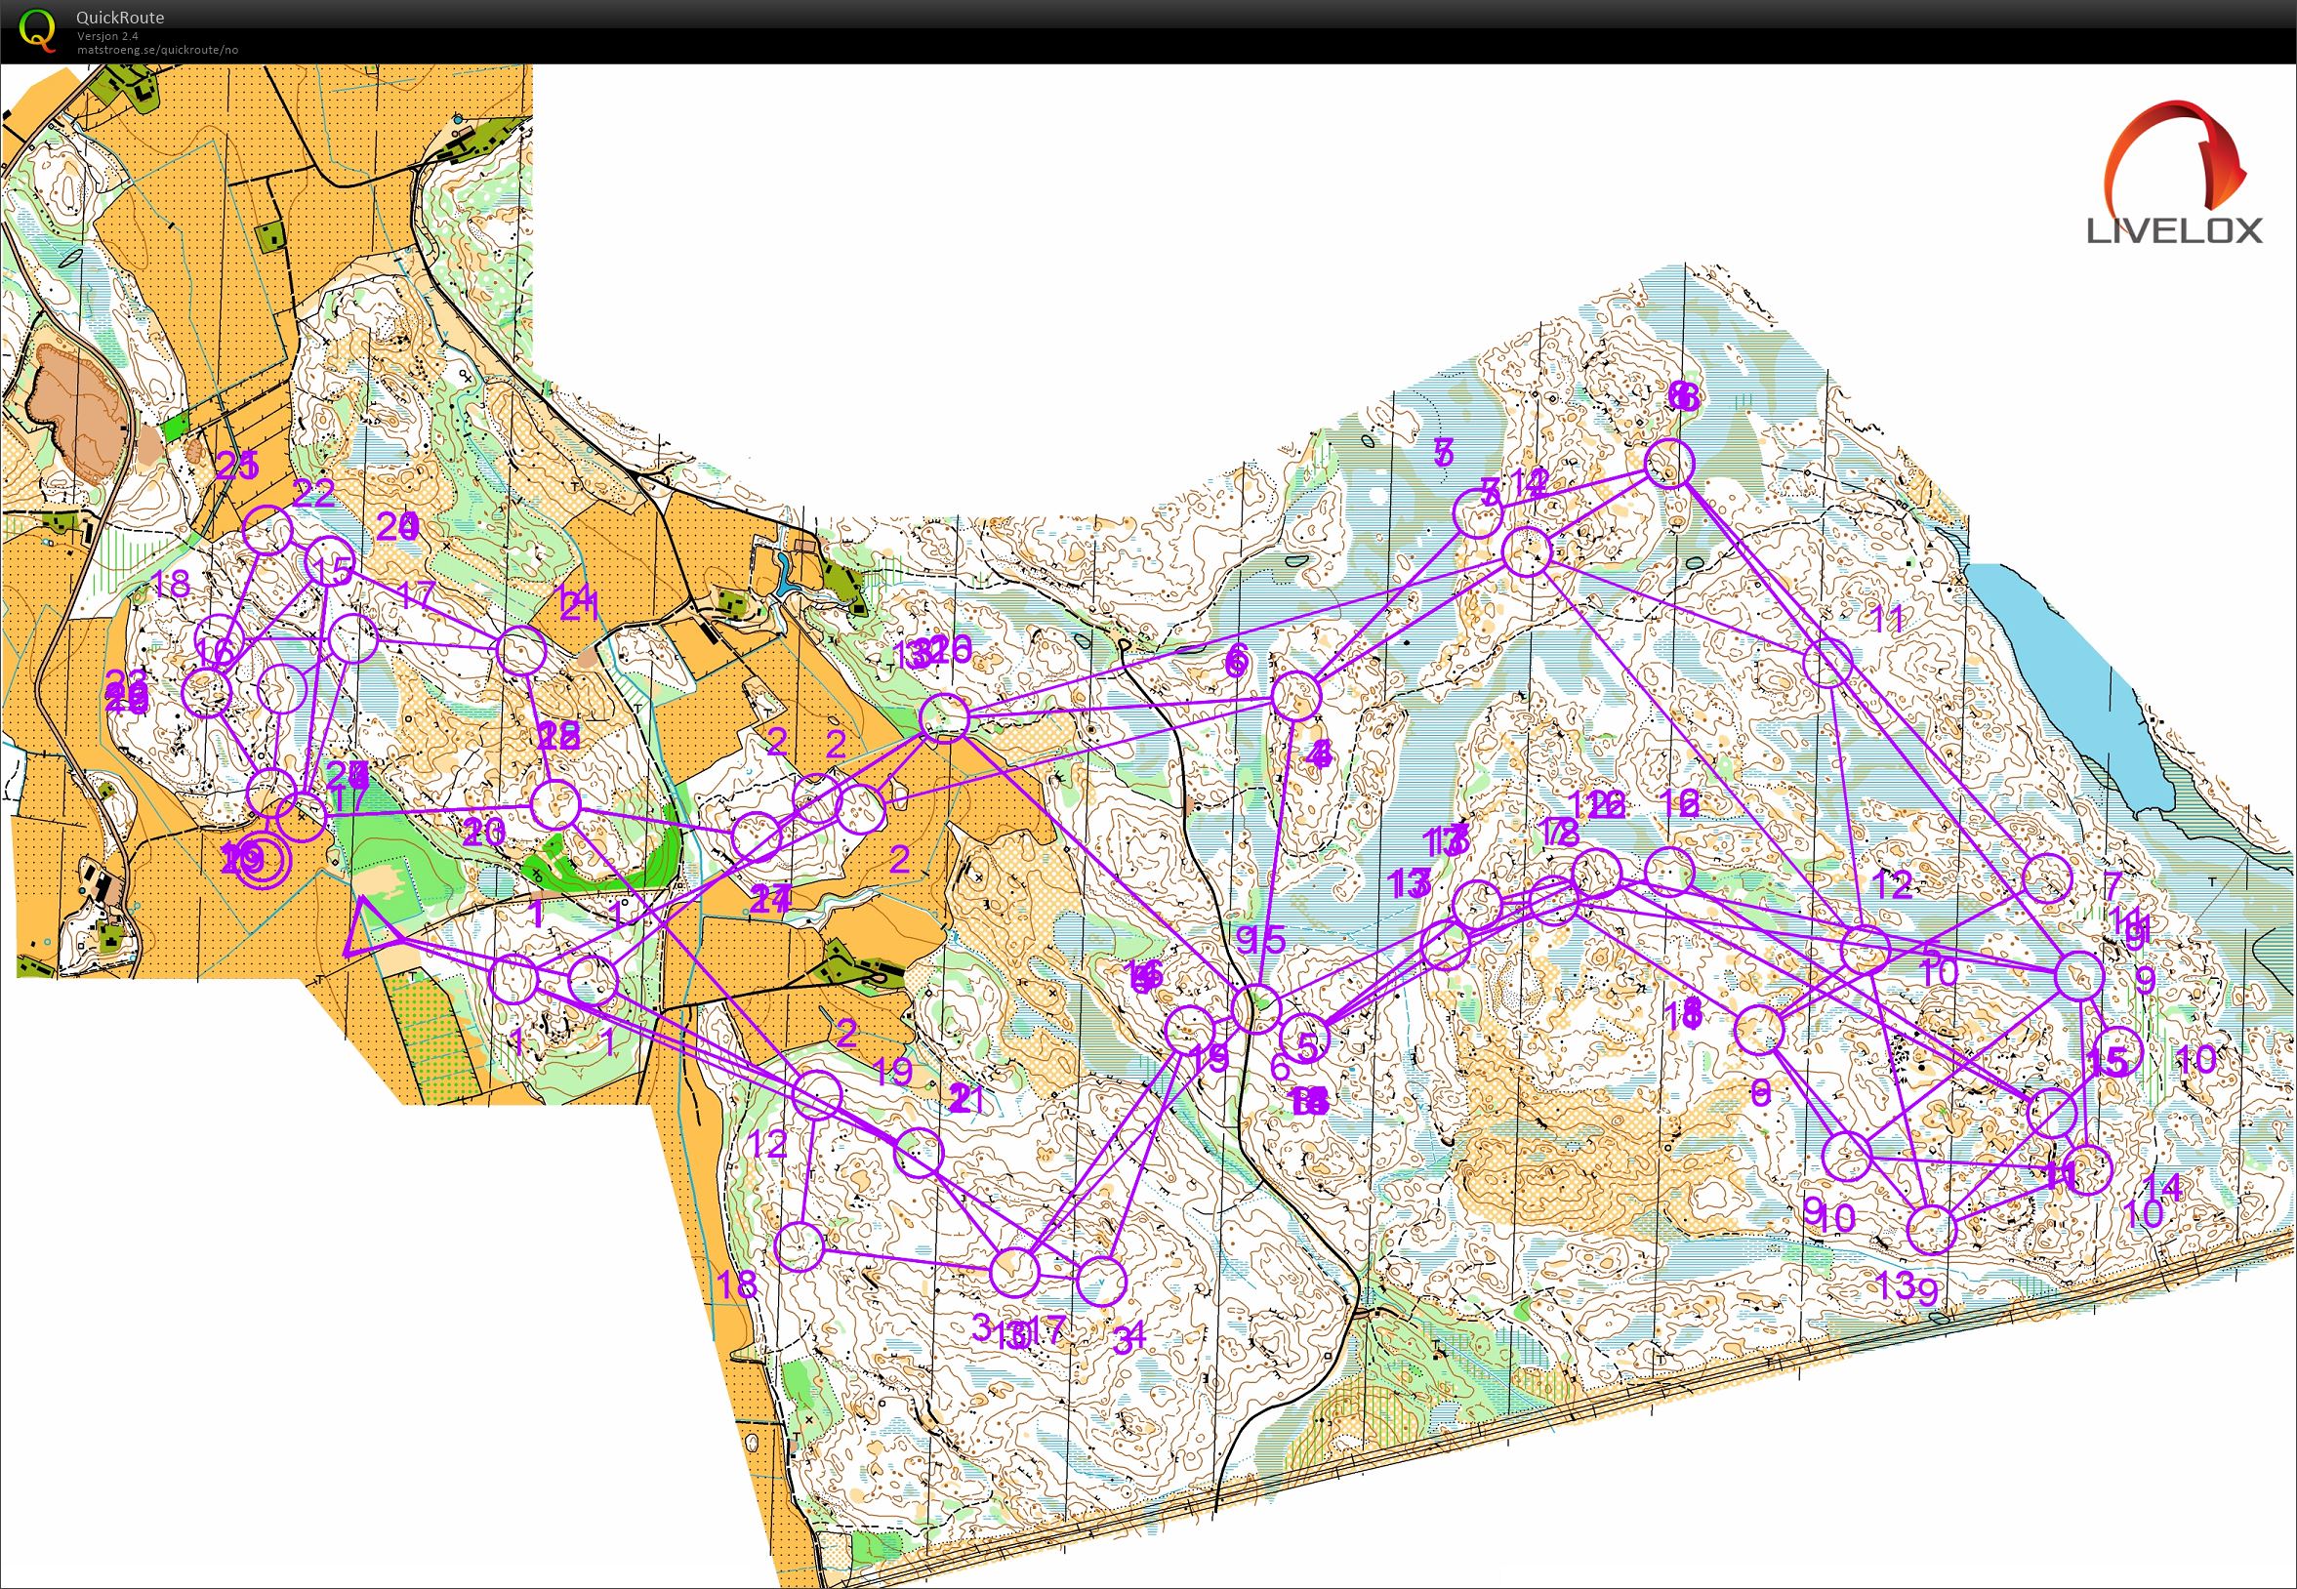Select control circle above number 8
Image resolution: width=2297 pixels, height=1589 pixels.
click(1759, 1031)
